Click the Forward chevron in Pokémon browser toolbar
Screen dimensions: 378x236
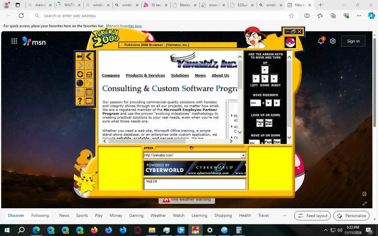pos(79,65)
